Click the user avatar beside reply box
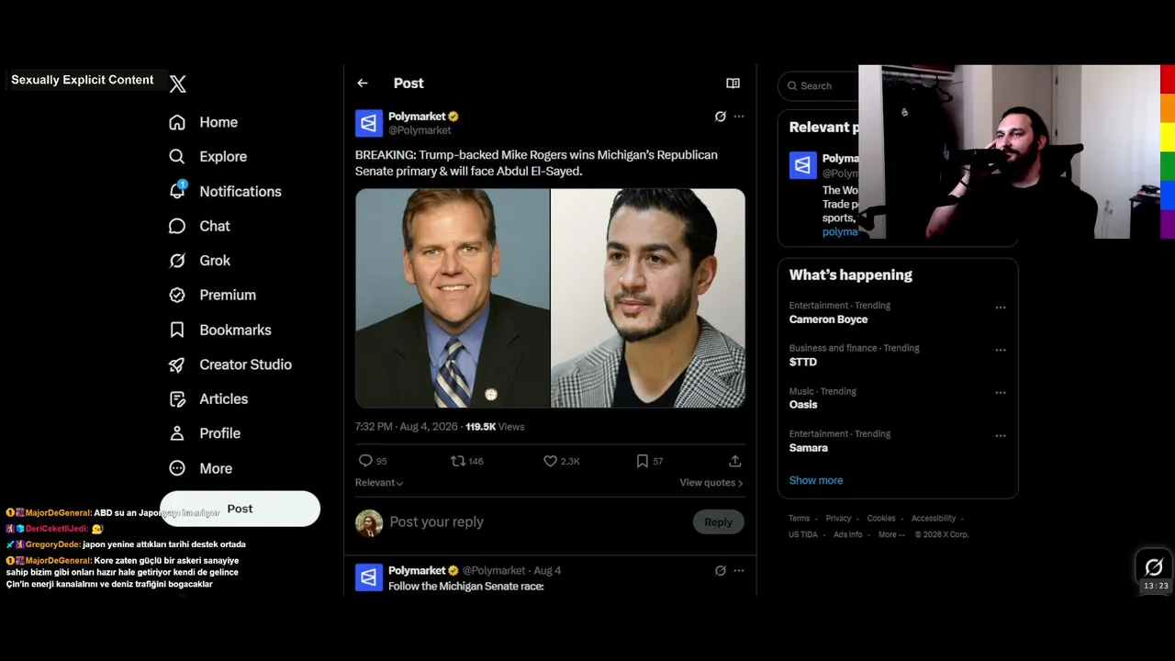 coord(369,522)
